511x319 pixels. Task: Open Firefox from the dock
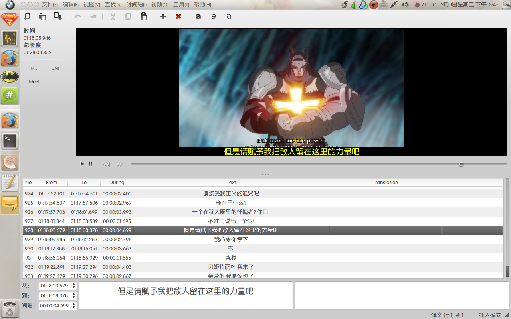click(x=10, y=58)
